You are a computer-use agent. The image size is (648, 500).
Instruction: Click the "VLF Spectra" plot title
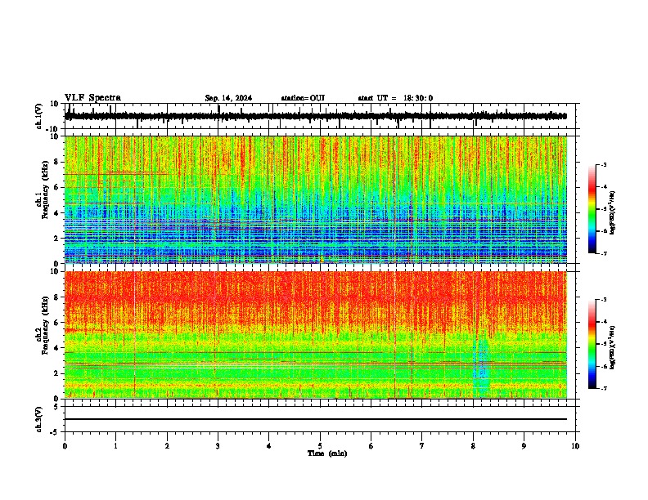point(92,98)
